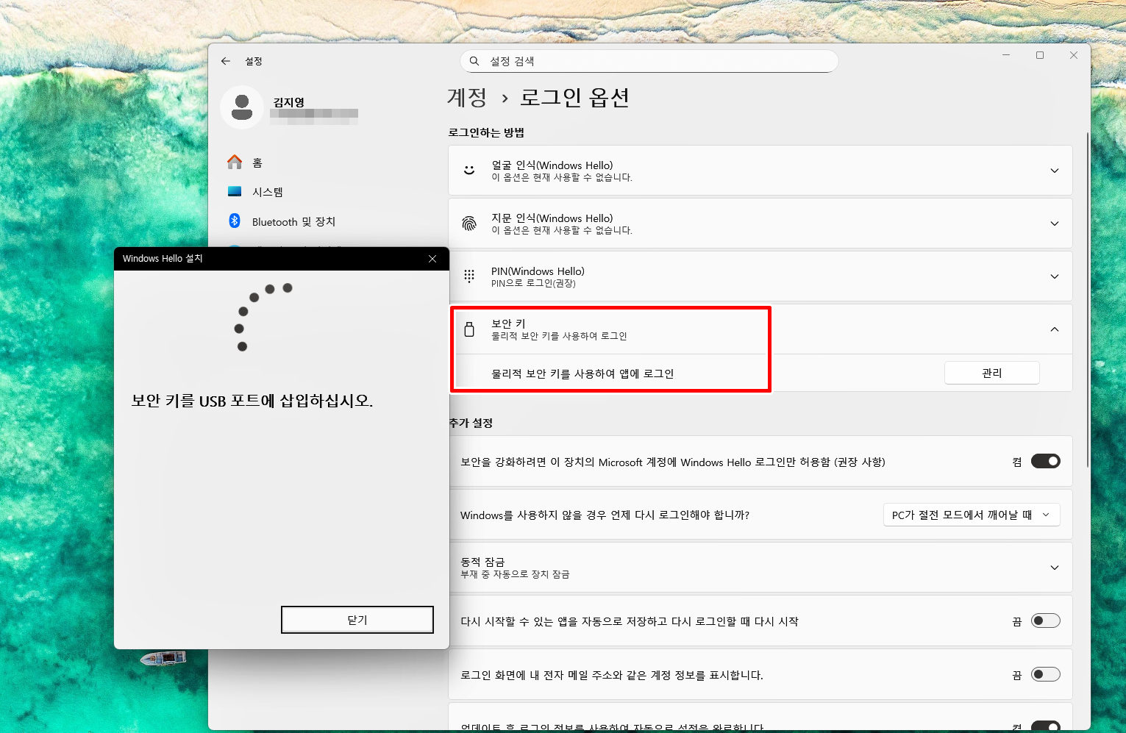Click the search magnifier icon

click(474, 61)
